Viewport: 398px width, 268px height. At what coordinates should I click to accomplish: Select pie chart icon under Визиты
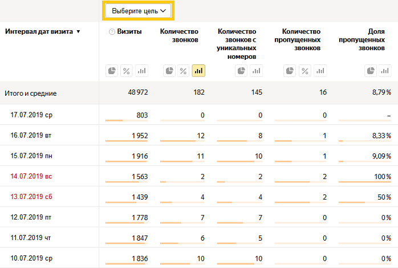click(112, 71)
